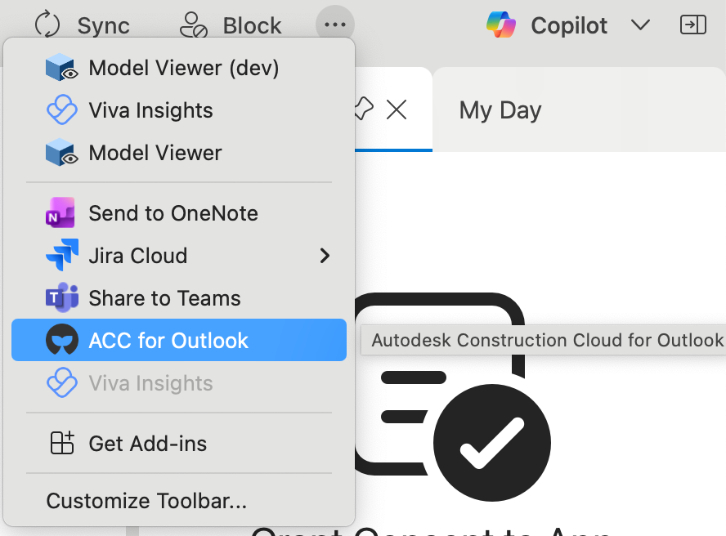Open ACC for Outlook add-in
The height and width of the screenshot is (536, 726).
click(x=168, y=341)
